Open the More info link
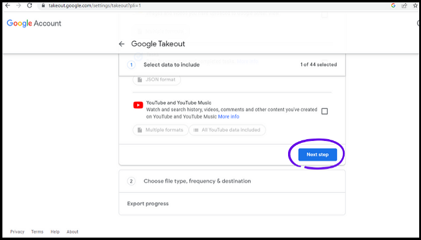421x240 pixels. click(x=229, y=116)
